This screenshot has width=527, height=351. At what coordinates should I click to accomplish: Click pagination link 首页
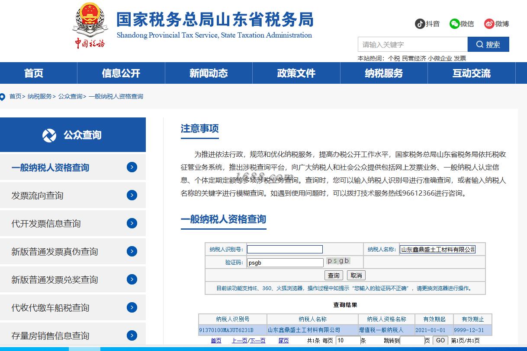click(x=216, y=341)
